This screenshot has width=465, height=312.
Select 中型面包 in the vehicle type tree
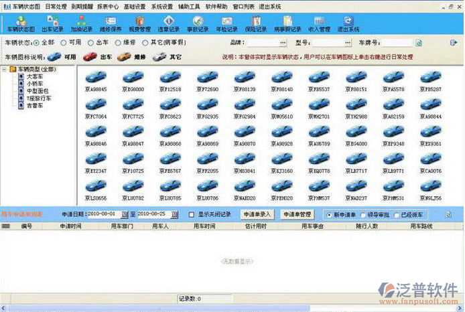[x=38, y=91]
